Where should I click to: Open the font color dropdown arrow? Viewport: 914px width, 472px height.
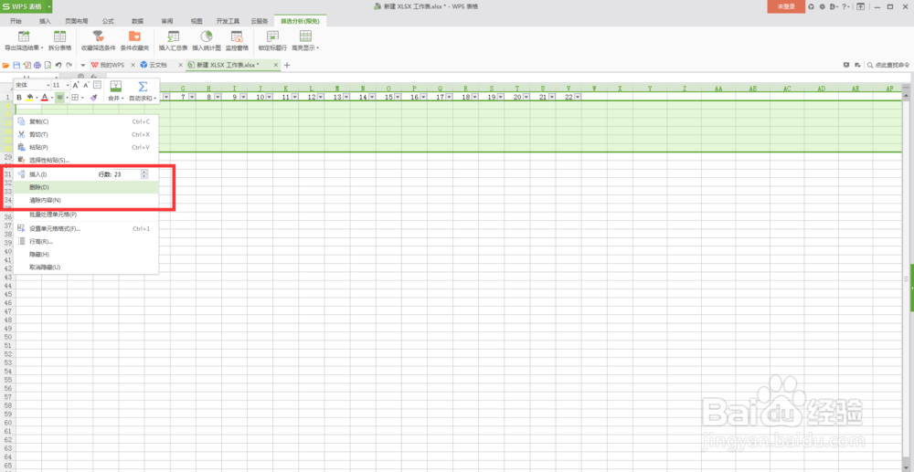pos(52,98)
